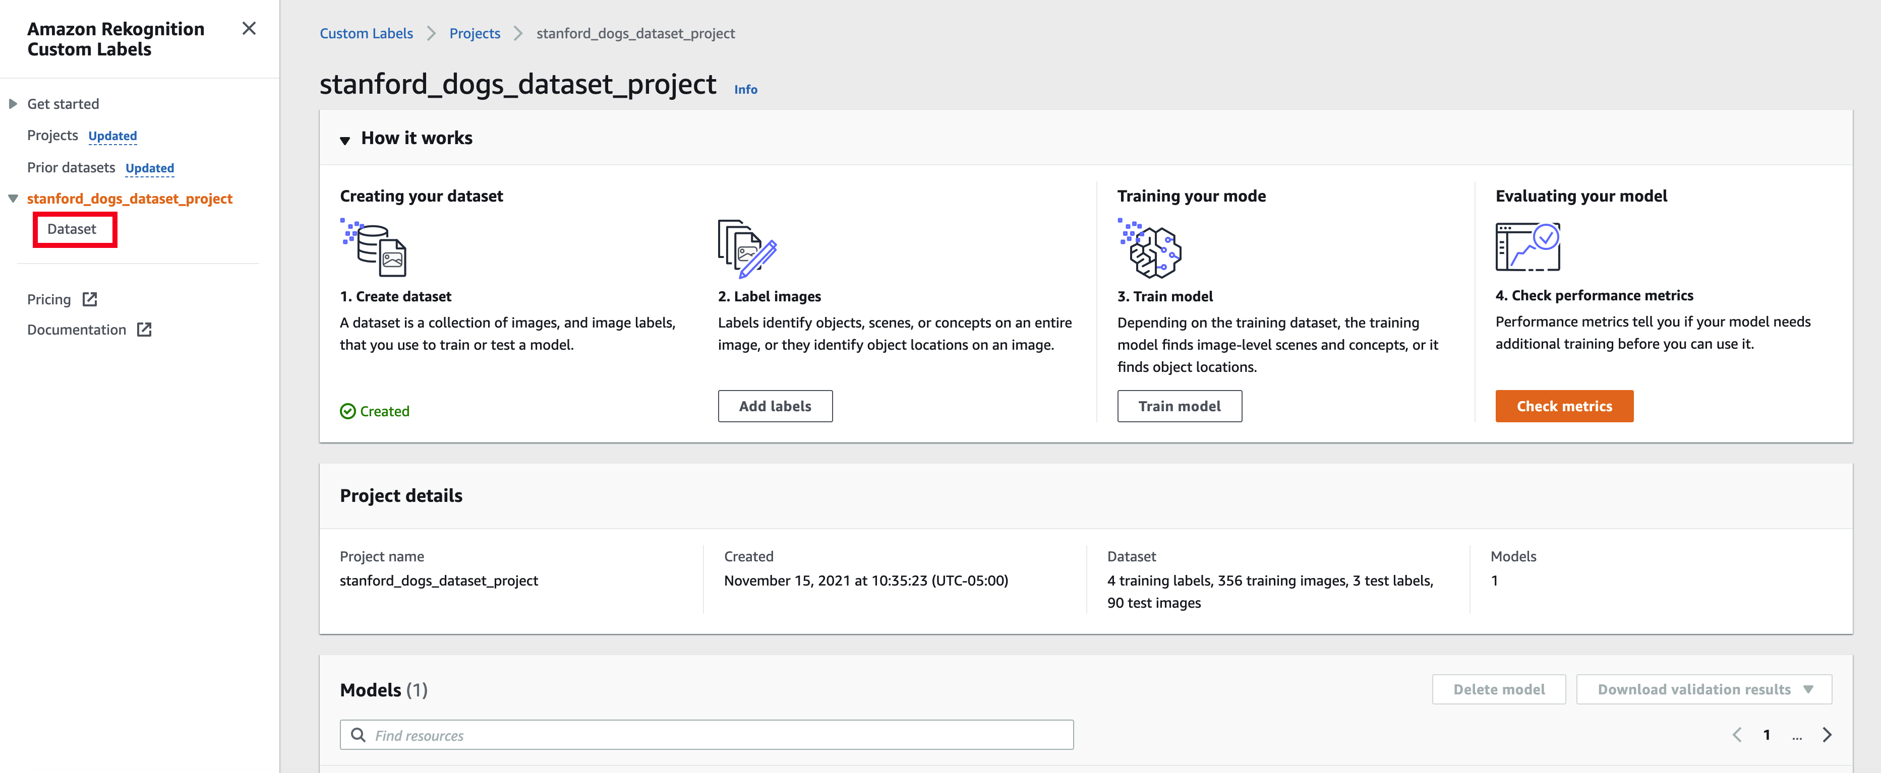Collapse the stanford_dogs_dataset_project tree item
Screen dimensions: 1881x773
13,199
